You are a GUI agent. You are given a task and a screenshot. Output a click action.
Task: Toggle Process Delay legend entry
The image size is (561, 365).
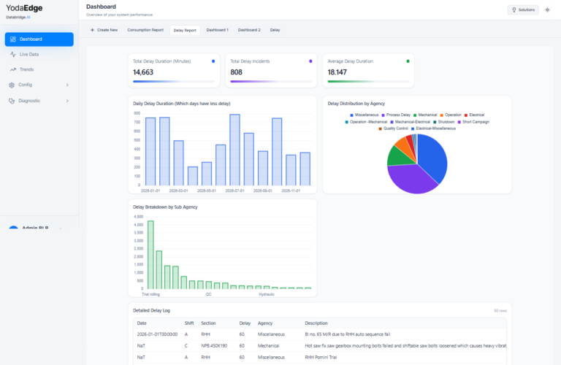coord(397,115)
